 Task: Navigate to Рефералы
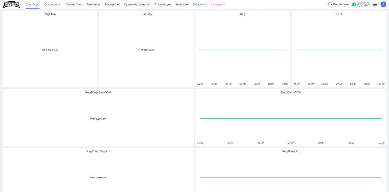[x=112, y=5]
